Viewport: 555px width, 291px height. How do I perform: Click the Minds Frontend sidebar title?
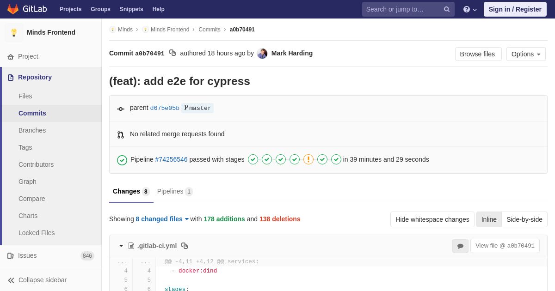tap(51, 32)
